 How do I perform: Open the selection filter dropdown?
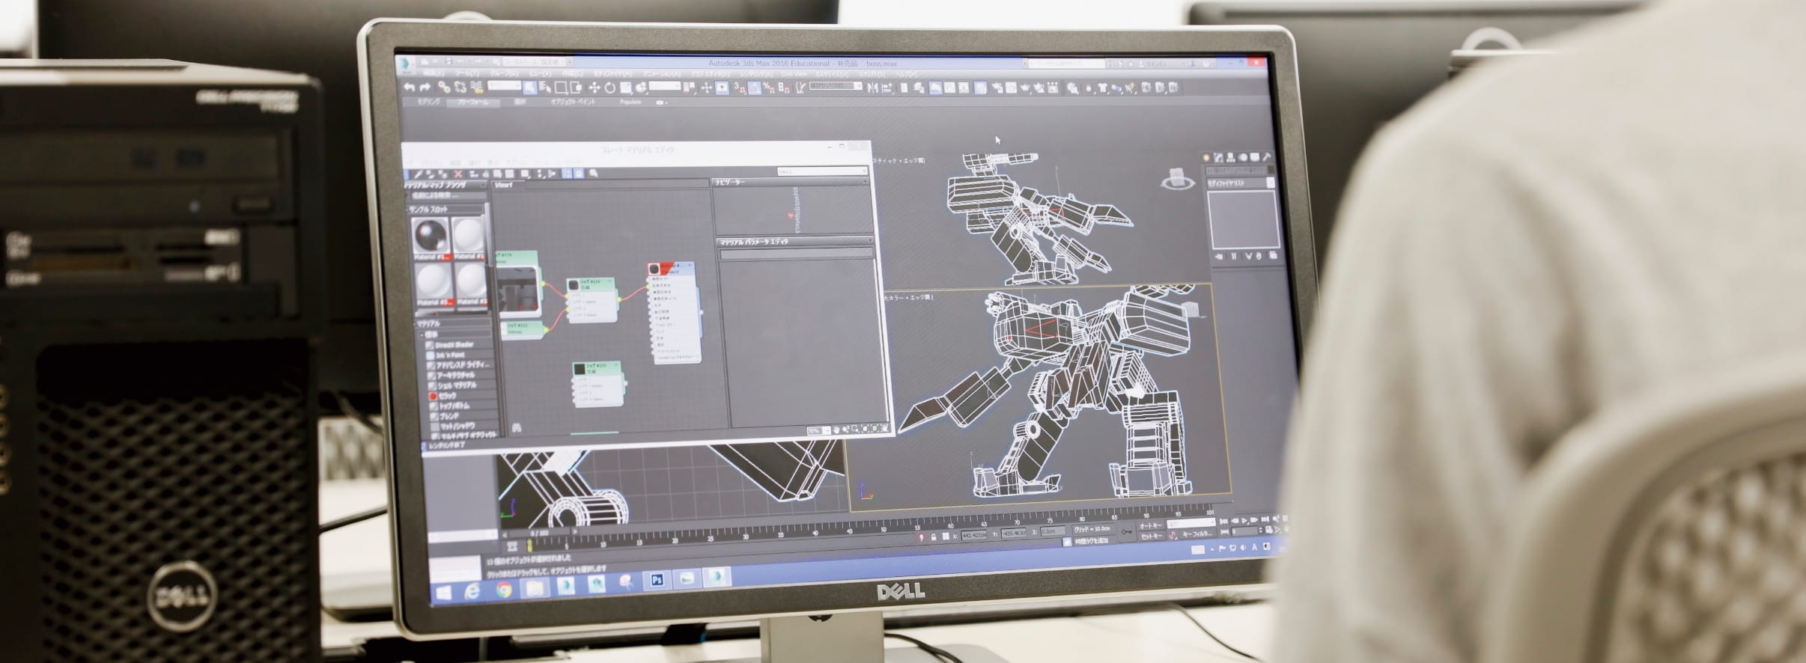pyautogui.click(x=505, y=86)
